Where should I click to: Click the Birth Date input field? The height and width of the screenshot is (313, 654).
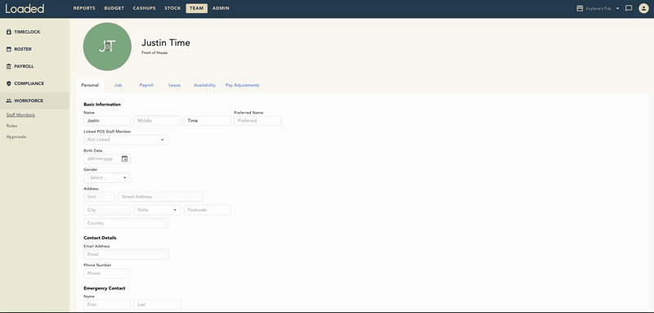pos(107,159)
